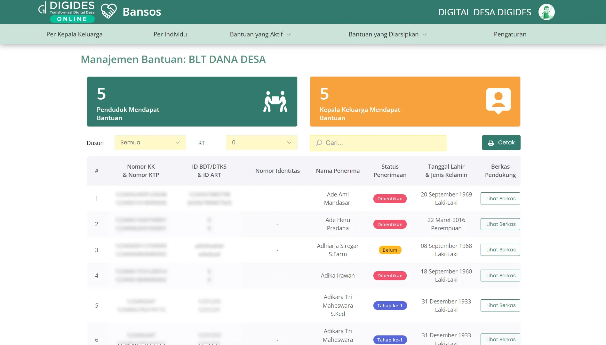Expand Bantuan yang Diarsipkan dropdown menu
606x345 pixels.
[x=387, y=34]
